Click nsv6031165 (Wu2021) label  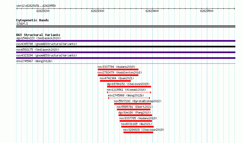click(x=137, y=124)
